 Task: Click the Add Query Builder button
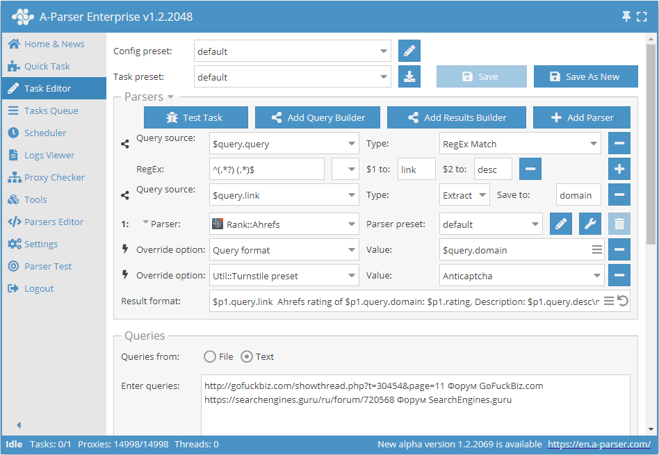coord(318,117)
